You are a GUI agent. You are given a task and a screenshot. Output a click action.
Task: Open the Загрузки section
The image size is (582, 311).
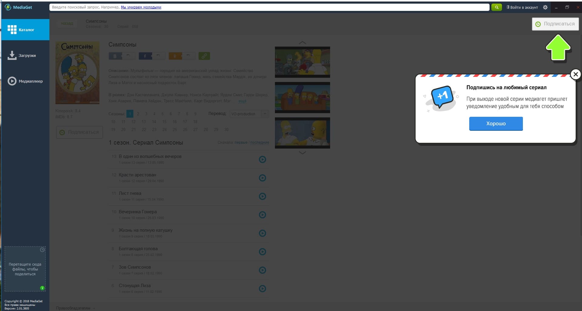tap(25, 55)
